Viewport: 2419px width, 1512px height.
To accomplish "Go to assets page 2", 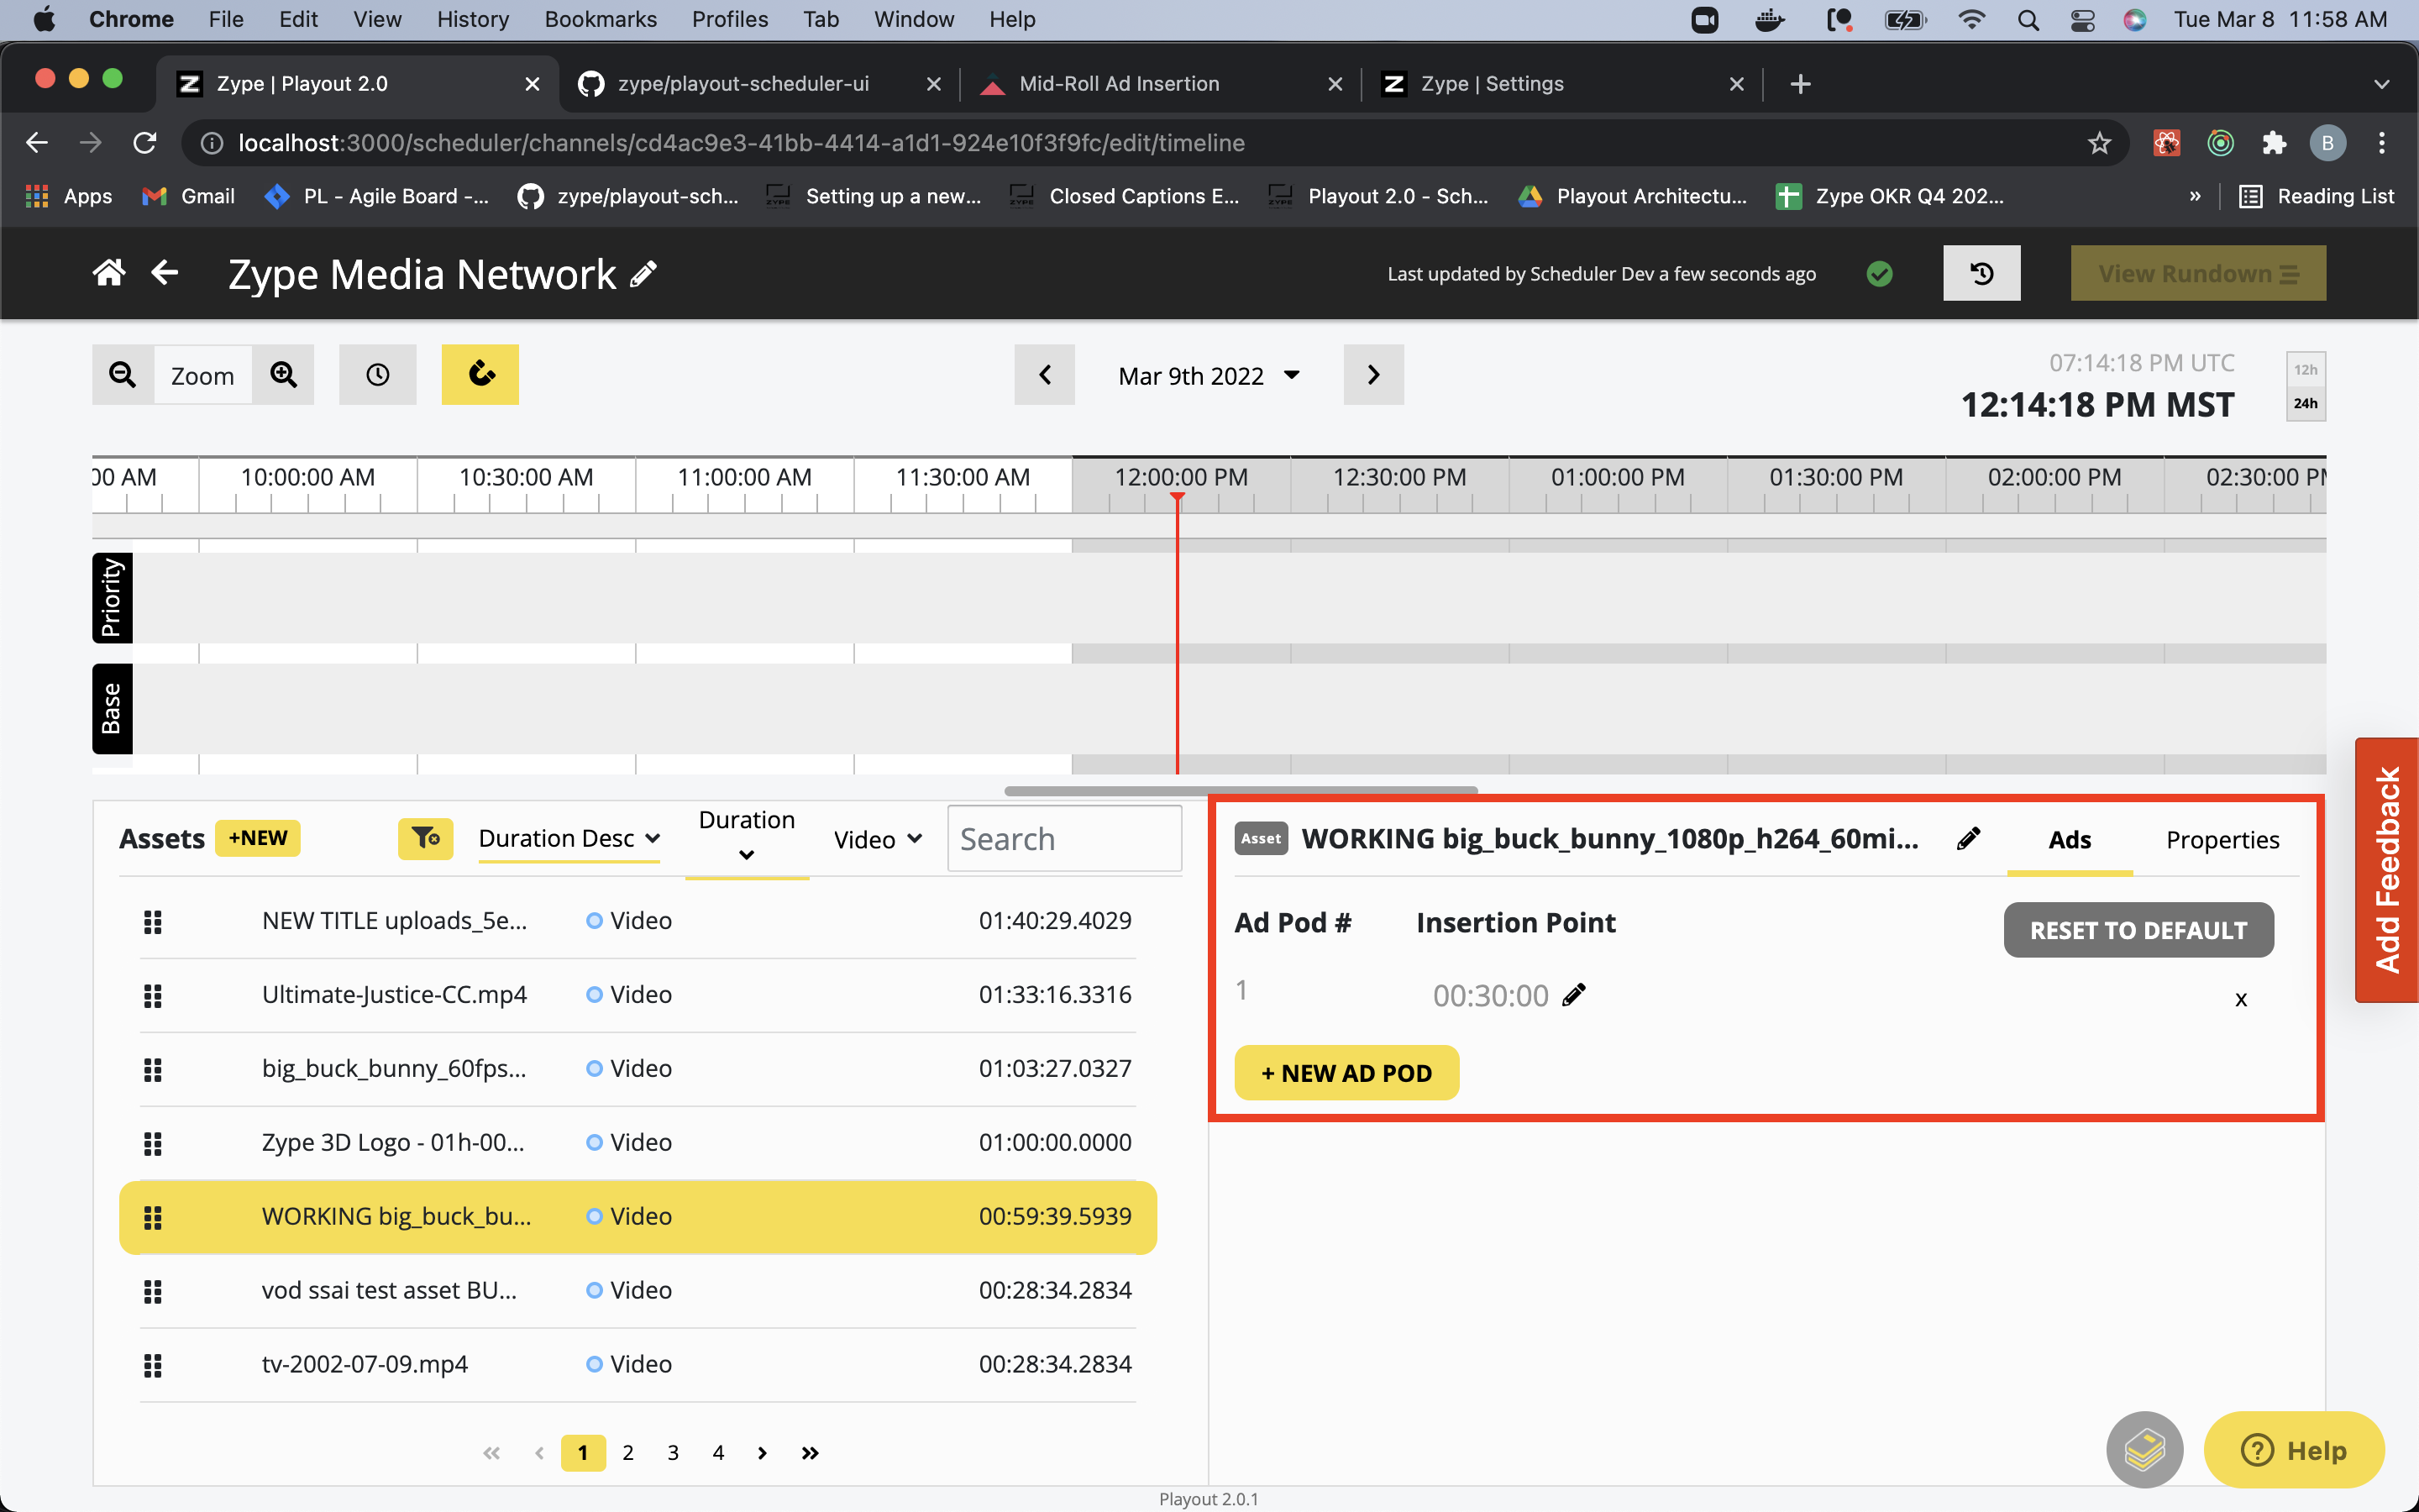I will point(627,1453).
